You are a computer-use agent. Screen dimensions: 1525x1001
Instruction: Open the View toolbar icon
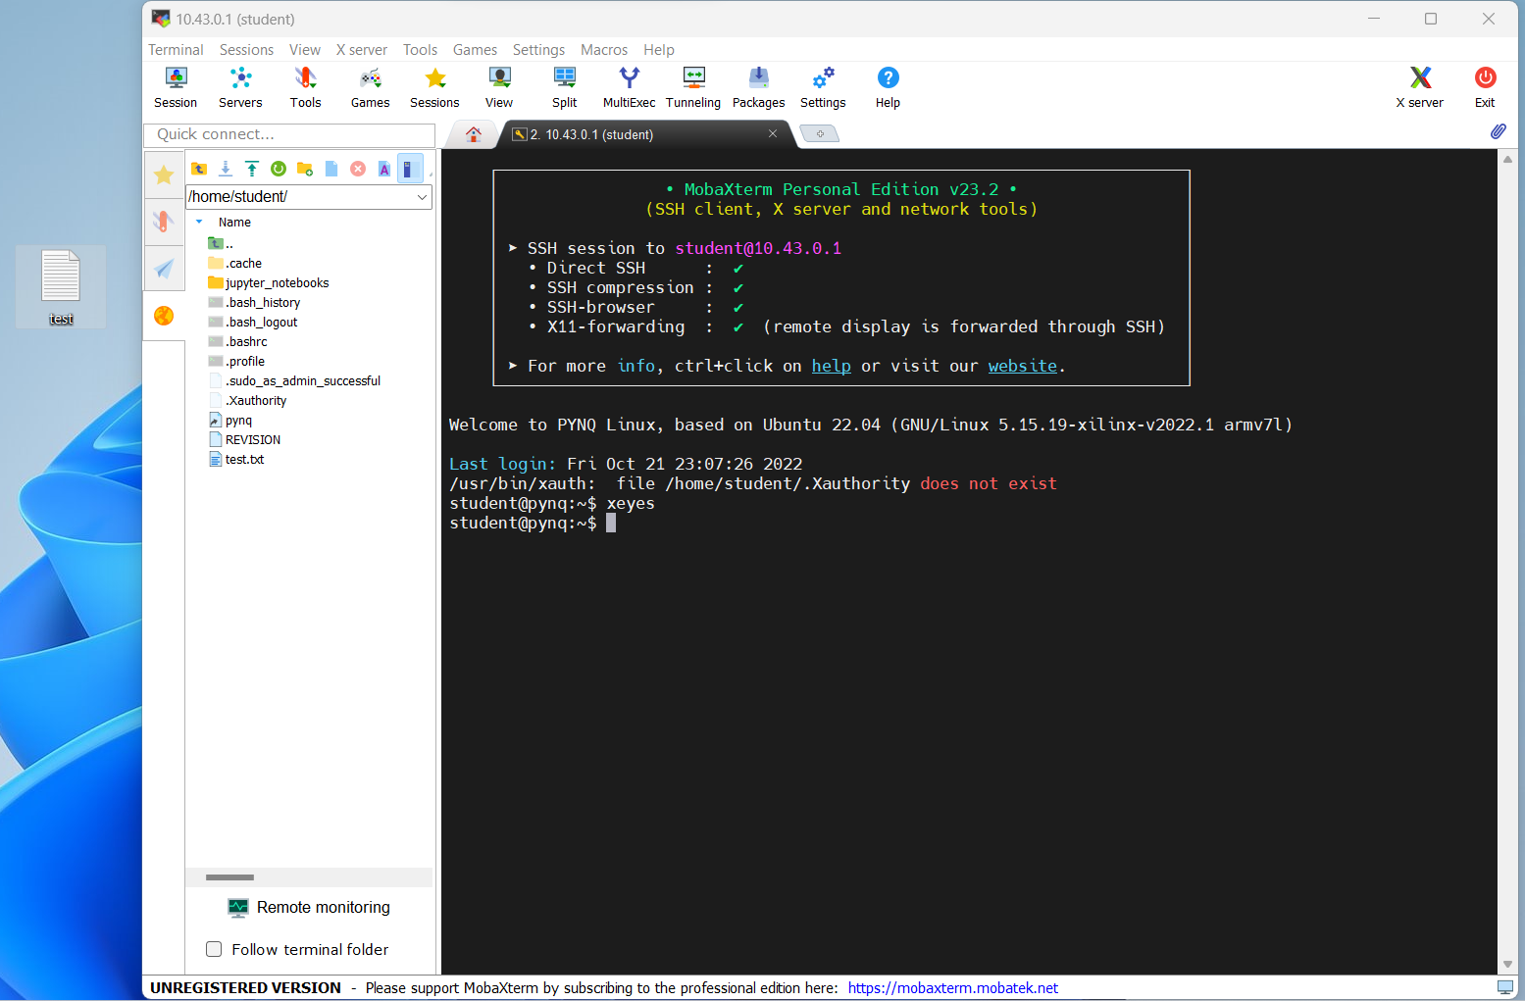[x=499, y=87]
